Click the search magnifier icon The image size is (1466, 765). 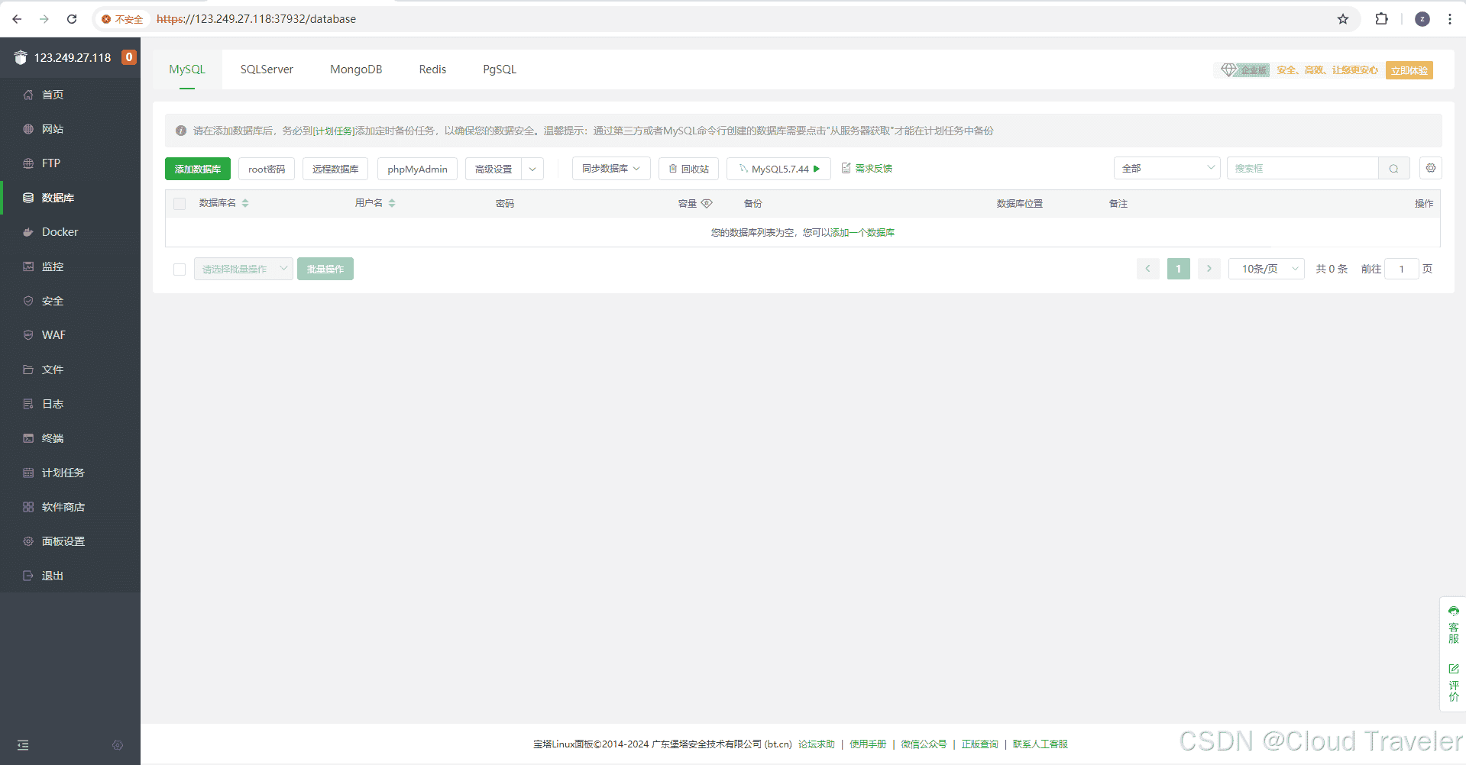tap(1393, 169)
